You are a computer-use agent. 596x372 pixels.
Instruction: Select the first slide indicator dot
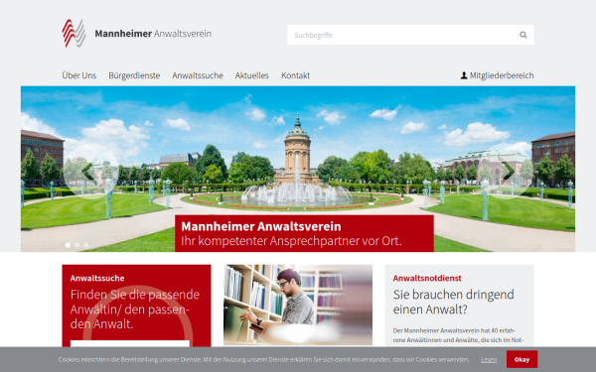coord(68,245)
